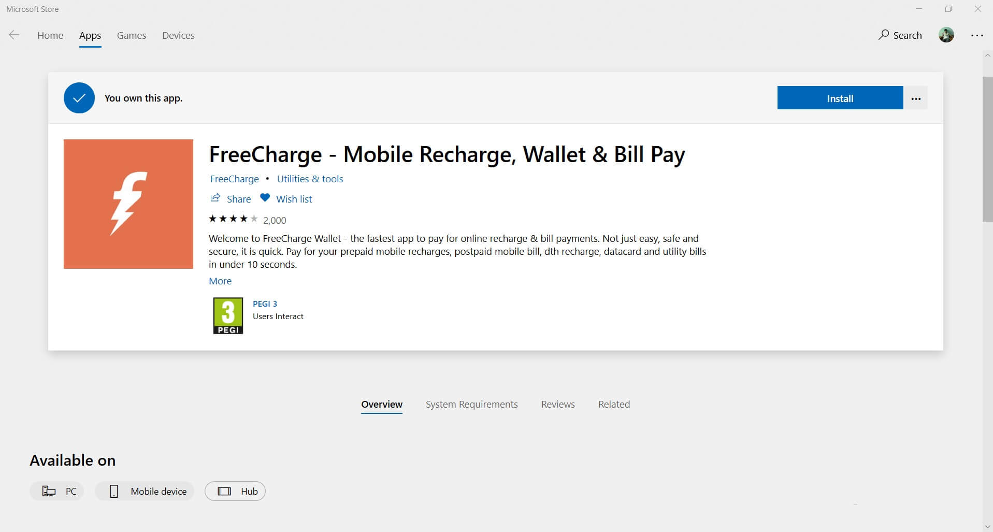Open the Utilities & tools category
Viewport: 993px width, 532px height.
310,179
